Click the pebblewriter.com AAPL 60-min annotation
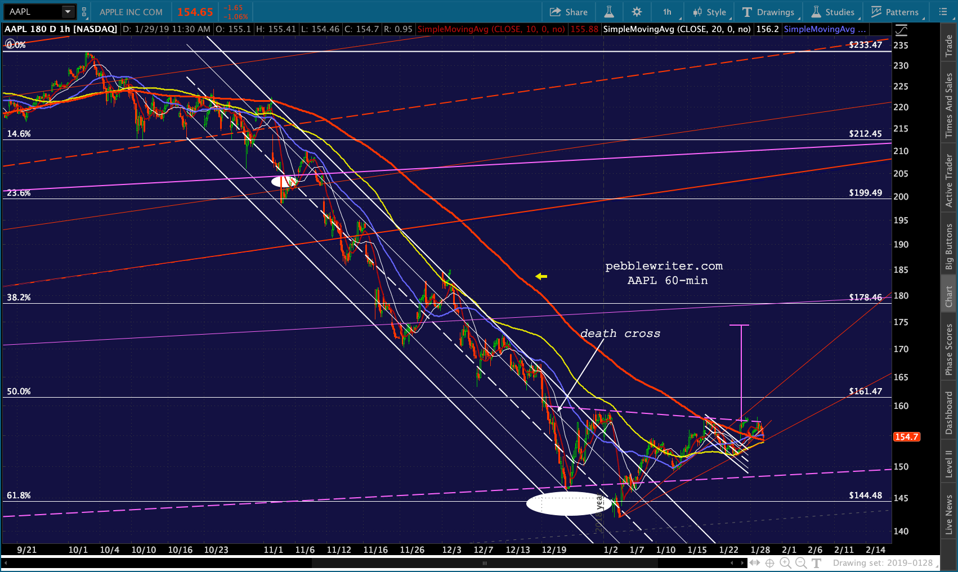 pos(664,273)
